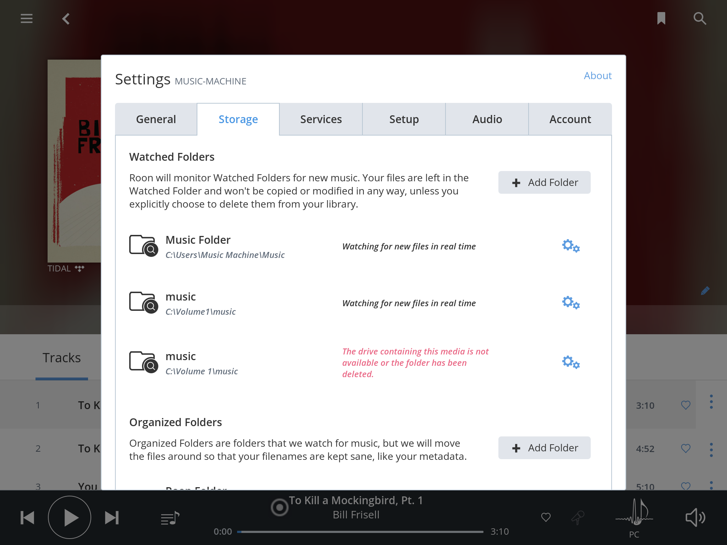
Task: Click the drive not available error message
Action: coord(415,363)
